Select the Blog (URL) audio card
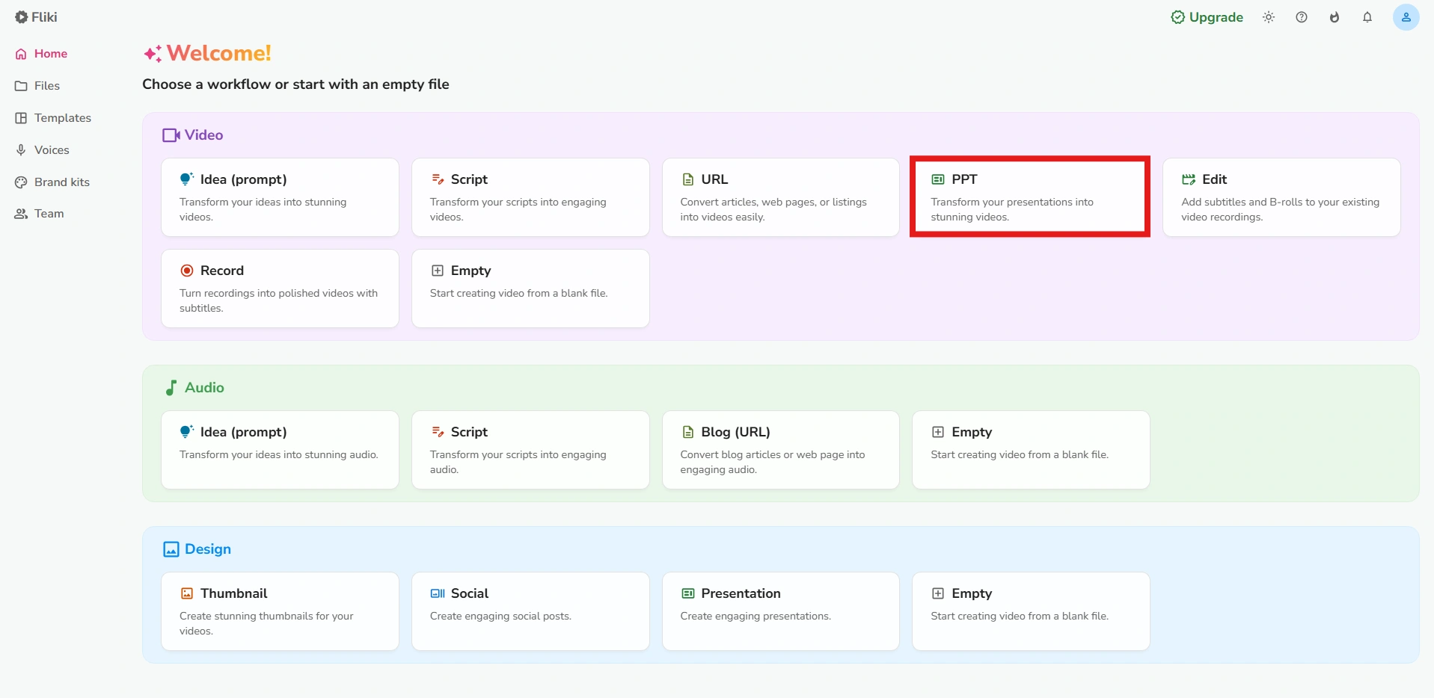 tap(781, 450)
